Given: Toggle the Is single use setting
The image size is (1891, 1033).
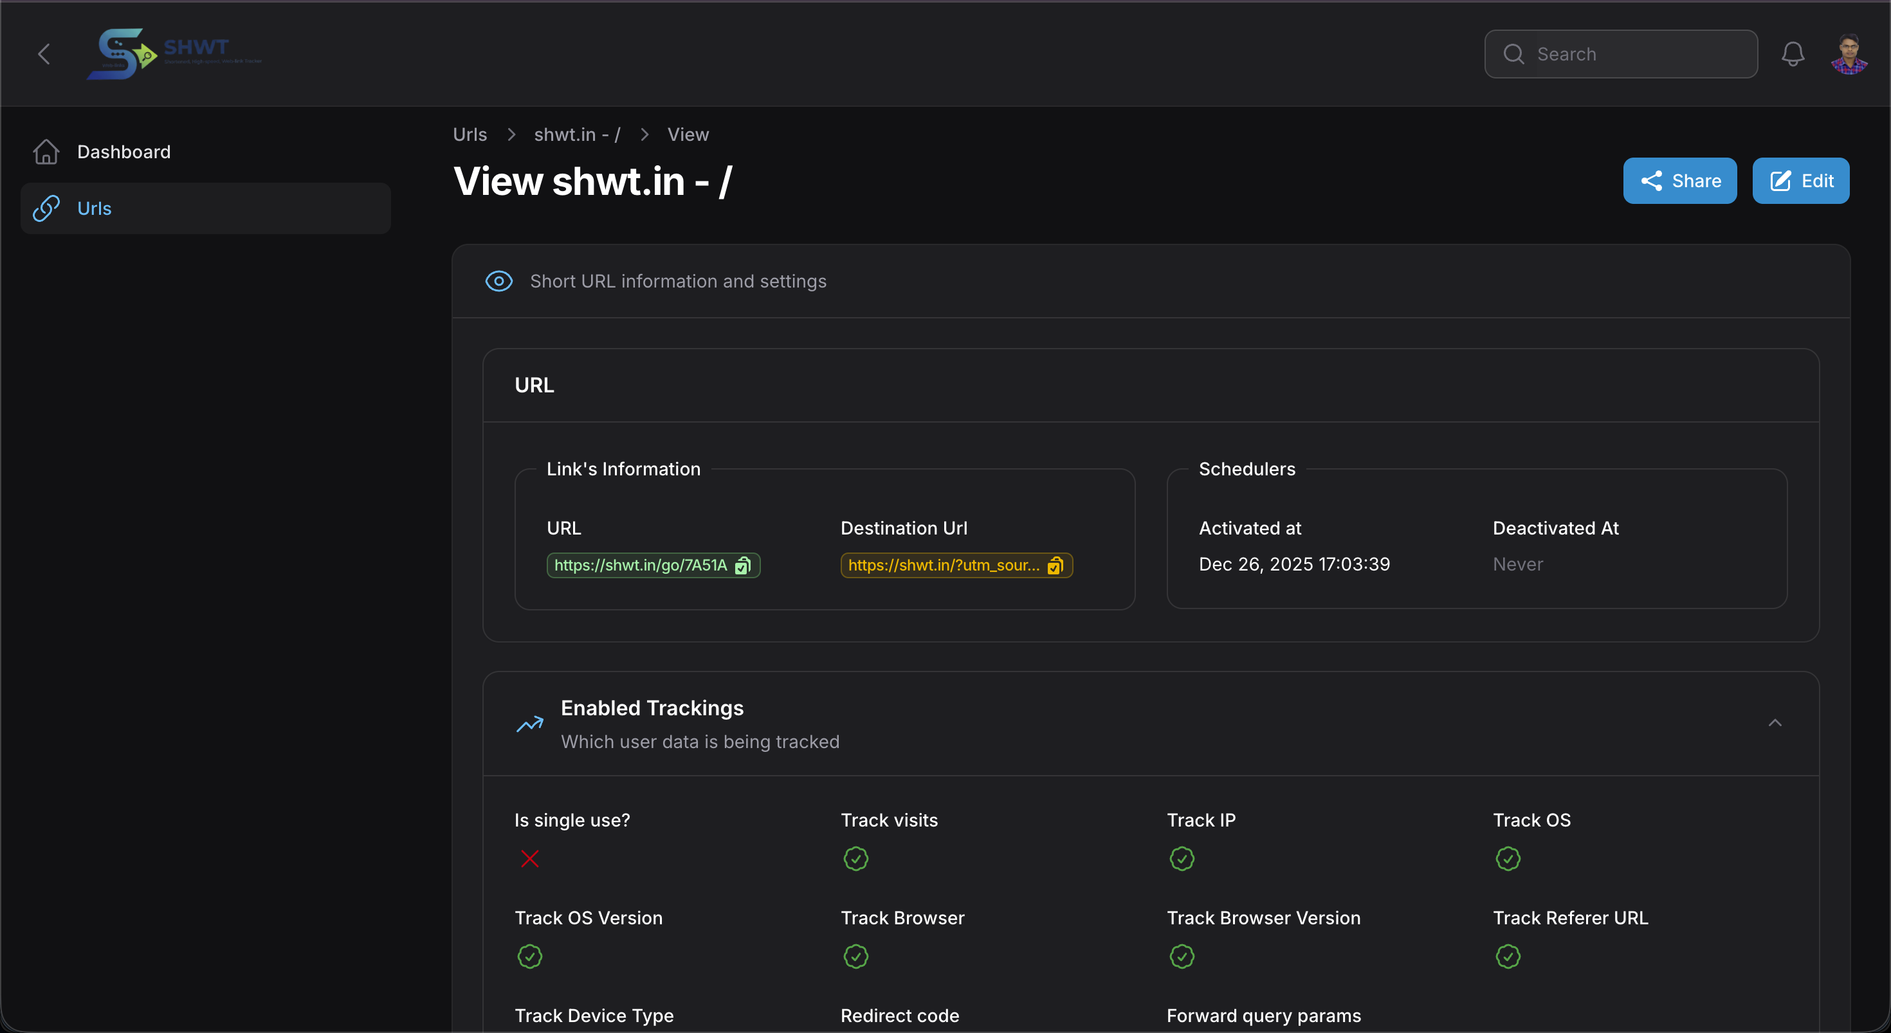Looking at the screenshot, I should (529, 859).
